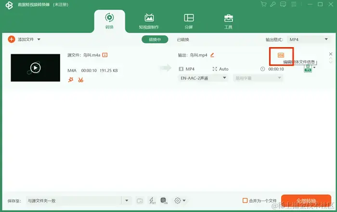Switch to the 短视频制作 tab
The width and height of the screenshot is (337, 212).
pyautogui.click(x=149, y=21)
